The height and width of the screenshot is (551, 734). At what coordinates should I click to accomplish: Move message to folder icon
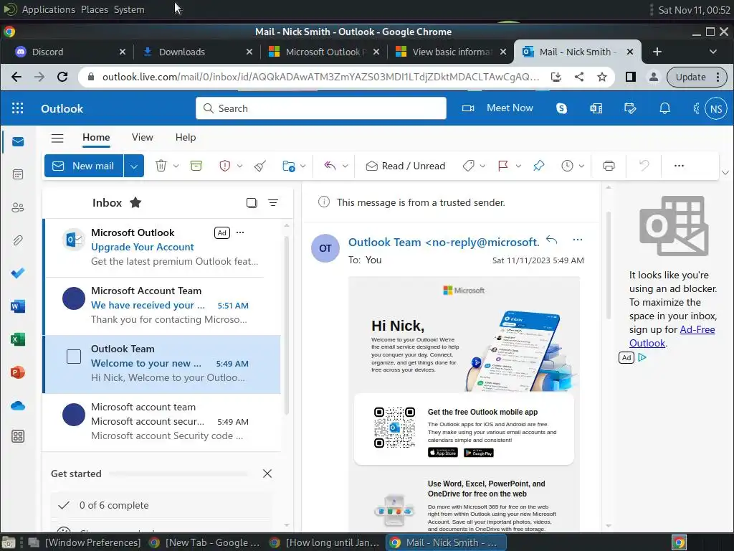coord(289,166)
